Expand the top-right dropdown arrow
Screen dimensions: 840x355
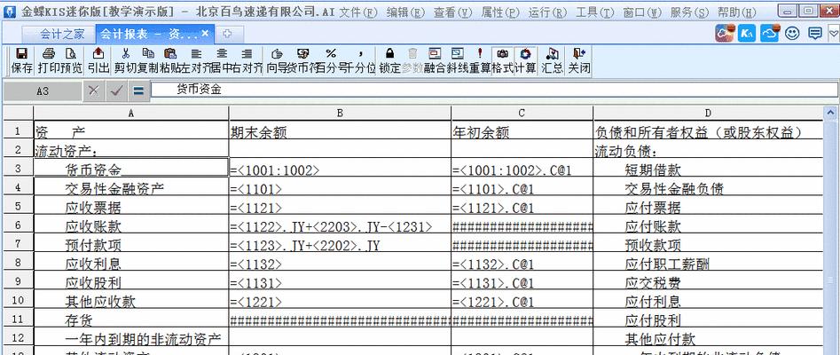click(833, 35)
